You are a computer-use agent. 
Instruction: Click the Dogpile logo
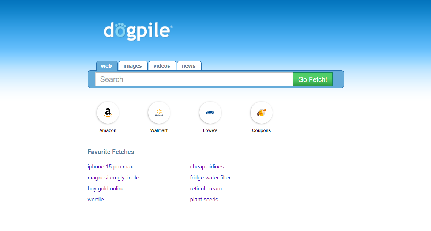click(138, 31)
